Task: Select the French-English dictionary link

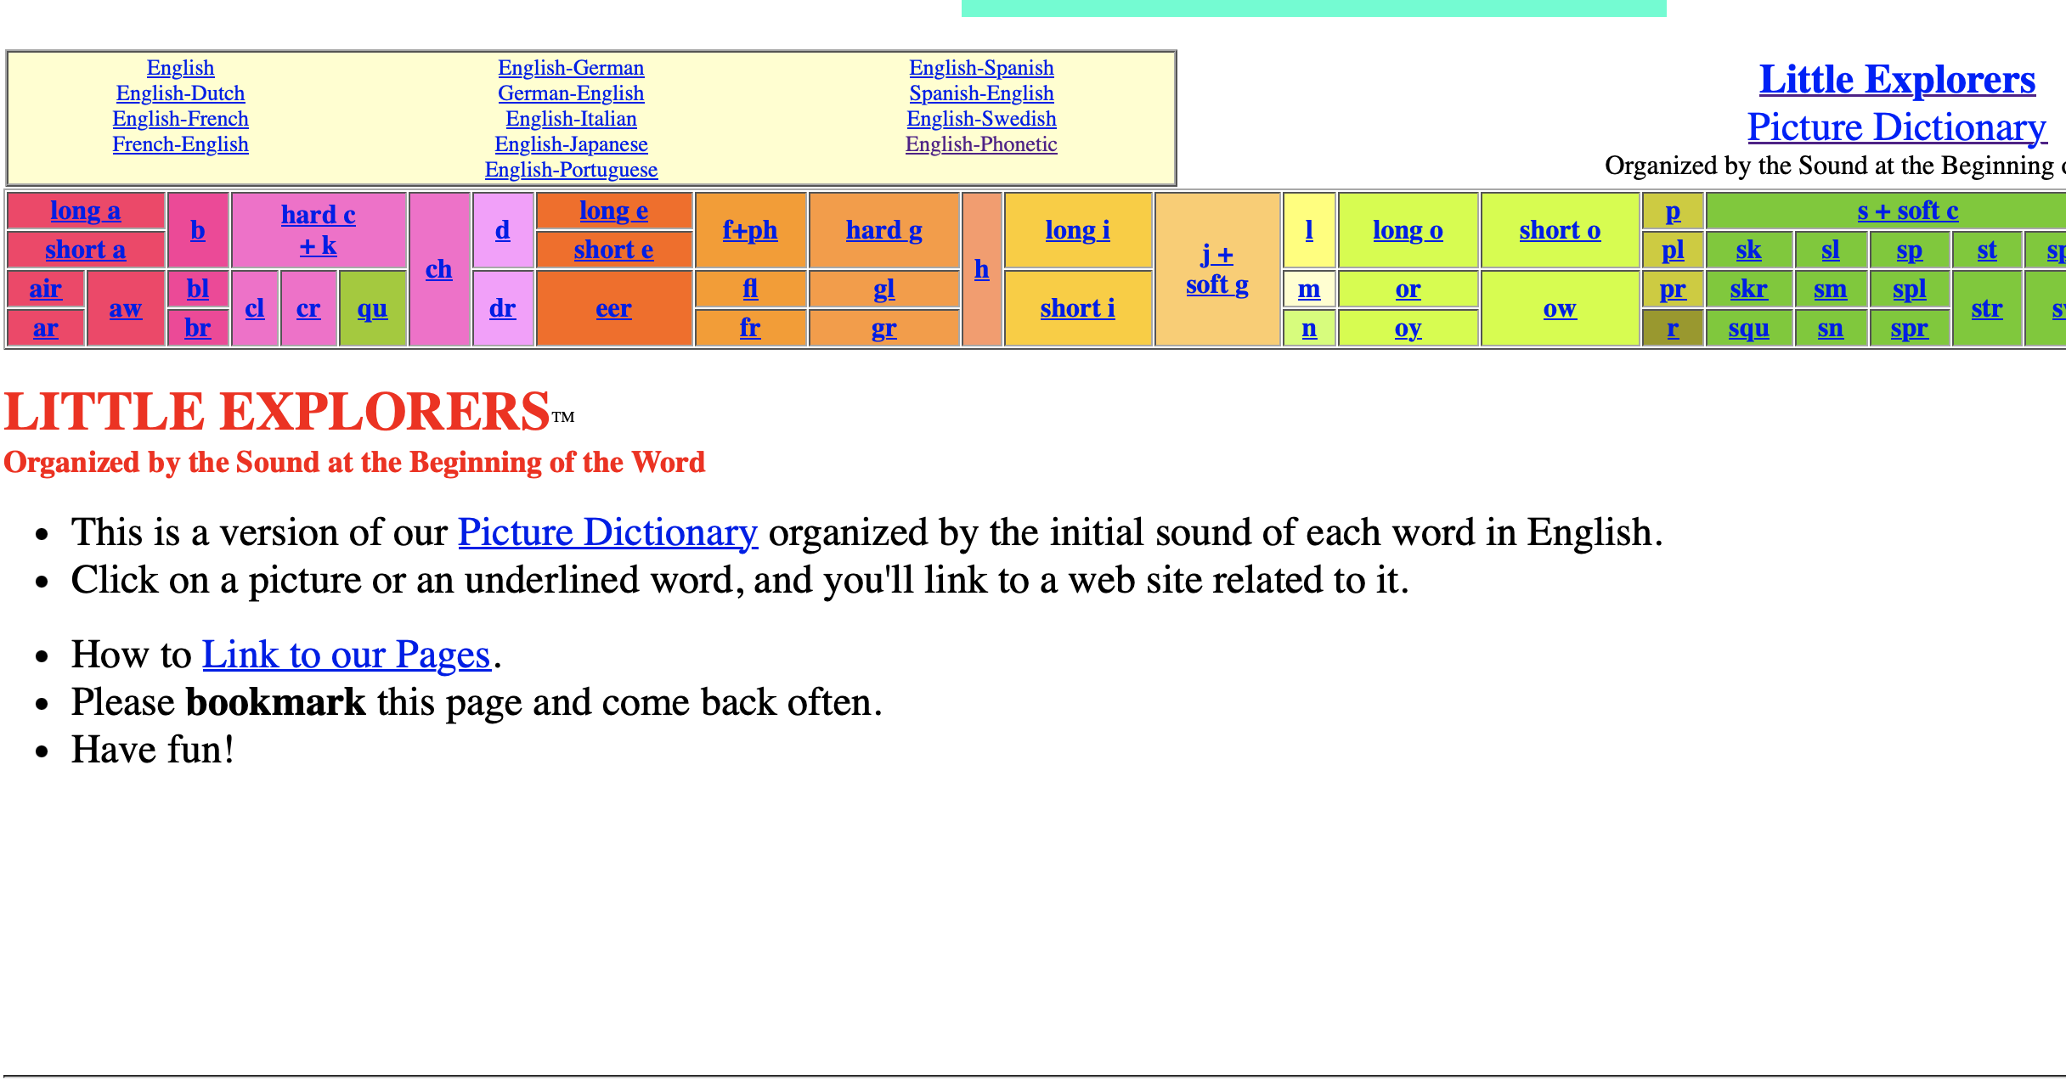Action: point(180,144)
